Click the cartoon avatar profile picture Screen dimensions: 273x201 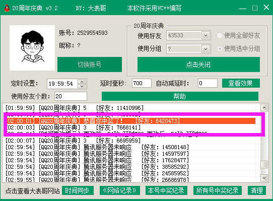click(32, 48)
